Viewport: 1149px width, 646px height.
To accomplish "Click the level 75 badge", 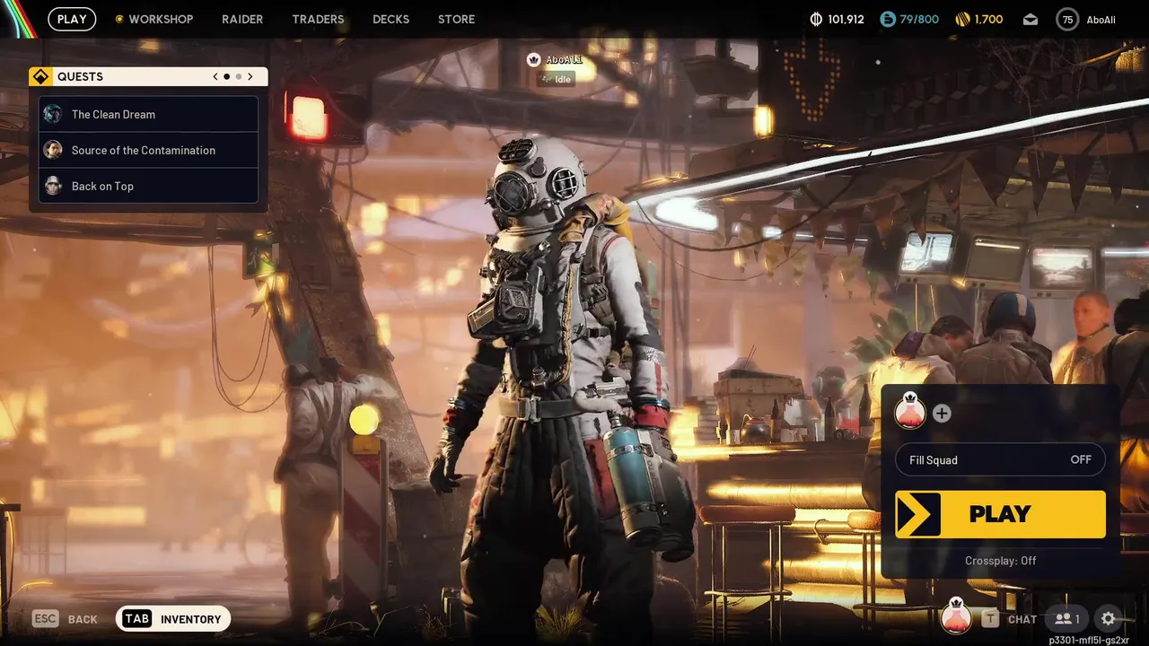I will 1067,19.
